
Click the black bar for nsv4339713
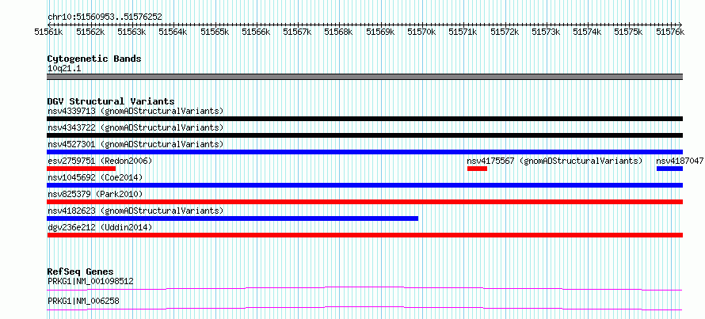point(364,119)
